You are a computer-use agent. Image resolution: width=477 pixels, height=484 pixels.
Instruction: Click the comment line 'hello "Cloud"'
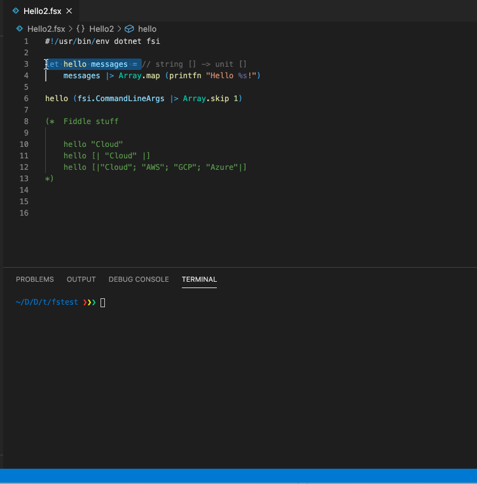click(93, 144)
